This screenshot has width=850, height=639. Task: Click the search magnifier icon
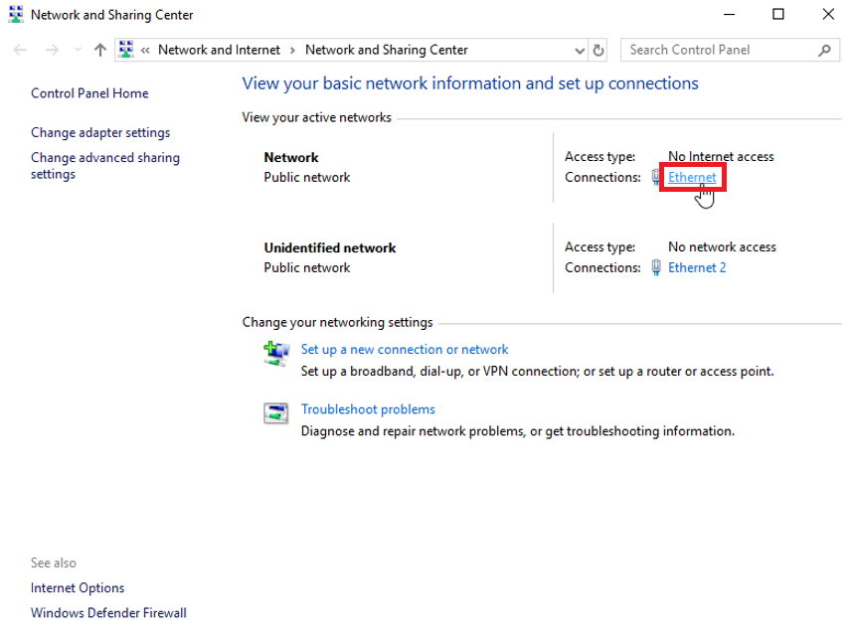point(823,50)
